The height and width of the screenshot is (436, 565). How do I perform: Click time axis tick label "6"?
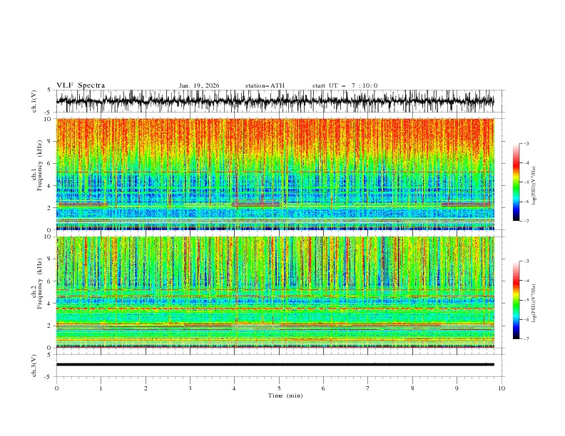[323, 388]
